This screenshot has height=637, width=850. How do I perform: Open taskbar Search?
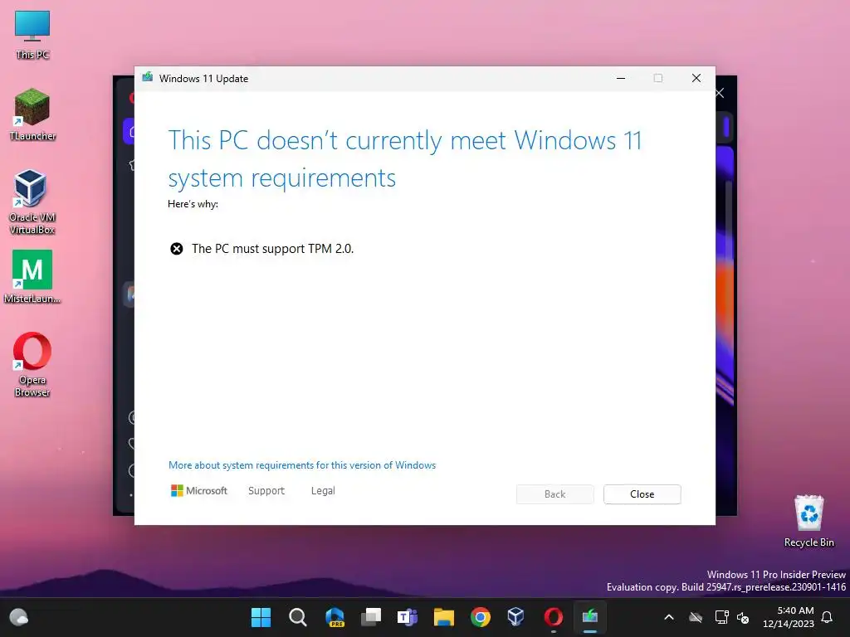[298, 617]
